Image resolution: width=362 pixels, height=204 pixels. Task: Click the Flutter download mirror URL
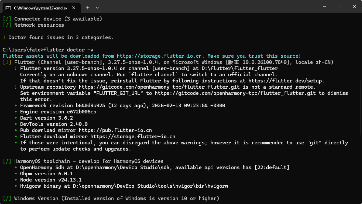[133, 137]
